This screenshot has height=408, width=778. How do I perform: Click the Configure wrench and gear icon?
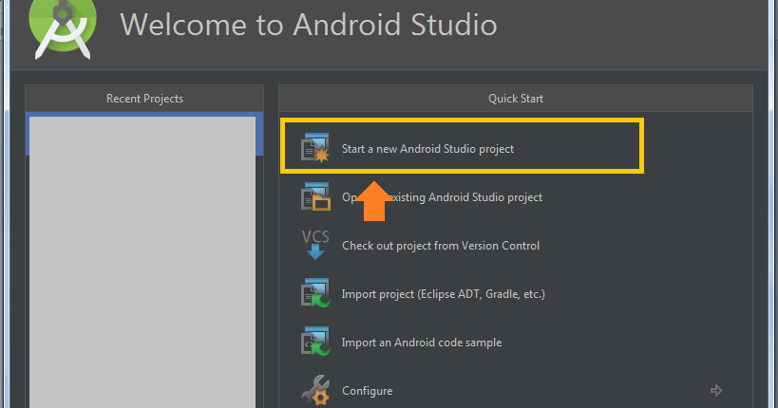pos(315,390)
